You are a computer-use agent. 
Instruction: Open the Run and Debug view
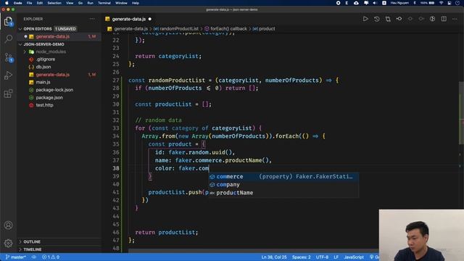(x=8, y=75)
